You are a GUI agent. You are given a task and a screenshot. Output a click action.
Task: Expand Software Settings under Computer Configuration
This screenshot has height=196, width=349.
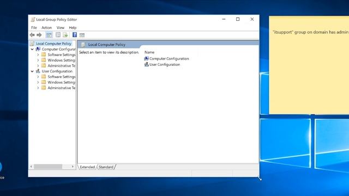point(38,54)
